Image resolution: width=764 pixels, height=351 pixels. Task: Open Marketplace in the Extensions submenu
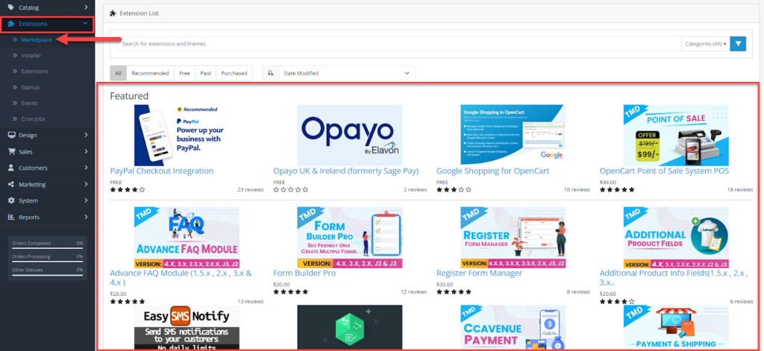click(36, 40)
